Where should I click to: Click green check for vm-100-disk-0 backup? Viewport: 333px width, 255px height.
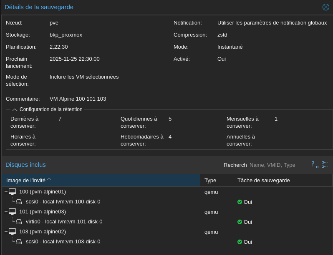(x=240, y=202)
